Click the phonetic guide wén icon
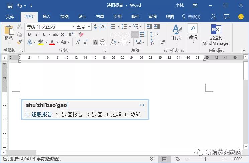The width and height of the screenshot is (249, 163). click(x=96, y=27)
